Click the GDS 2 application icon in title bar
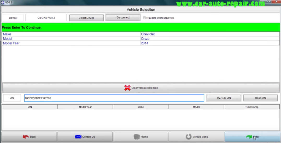This screenshot has height=143, width=281. tap(2, 3)
